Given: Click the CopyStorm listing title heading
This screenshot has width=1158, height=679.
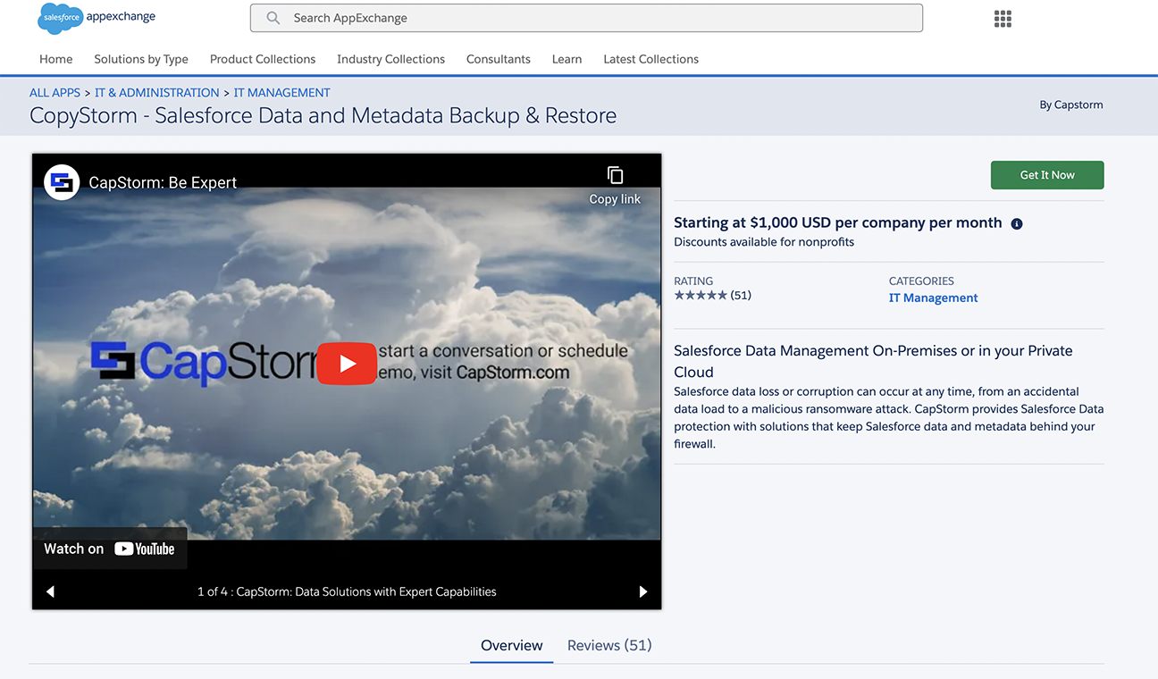Looking at the screenshot, I should point(323,115).
